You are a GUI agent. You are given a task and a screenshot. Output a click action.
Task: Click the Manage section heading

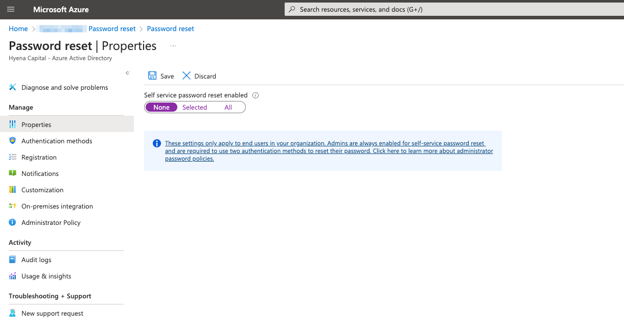pyautogui.click(x=21, y=108)
